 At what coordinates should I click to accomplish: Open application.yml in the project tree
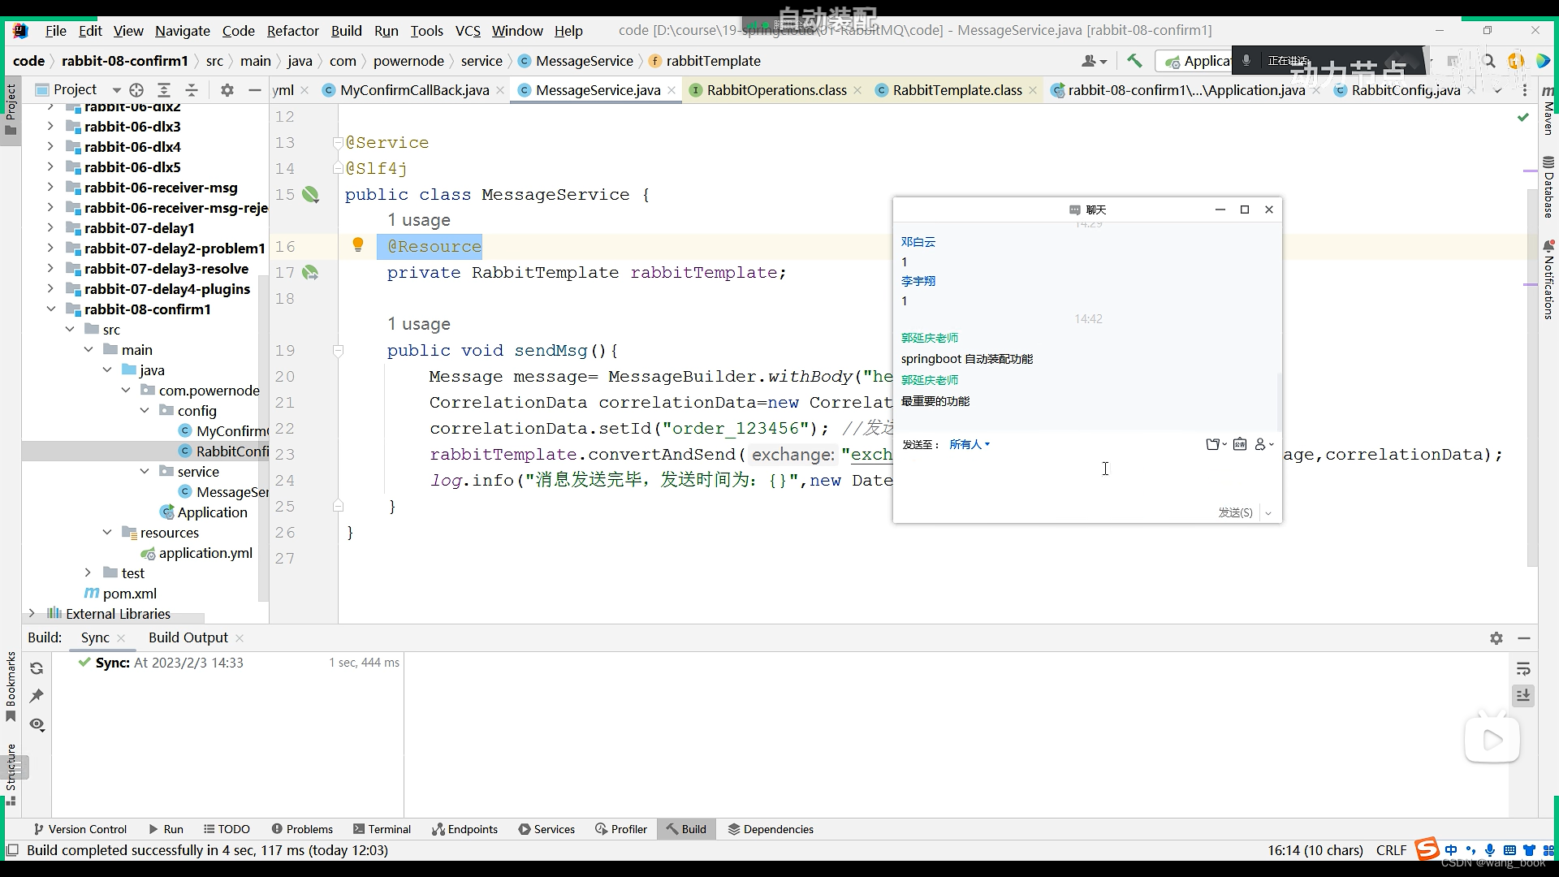[205, 553]
